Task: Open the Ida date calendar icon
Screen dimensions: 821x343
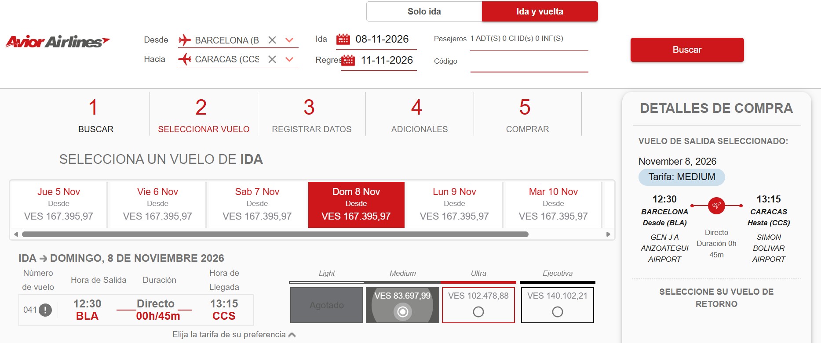Action: coord(343,40)
